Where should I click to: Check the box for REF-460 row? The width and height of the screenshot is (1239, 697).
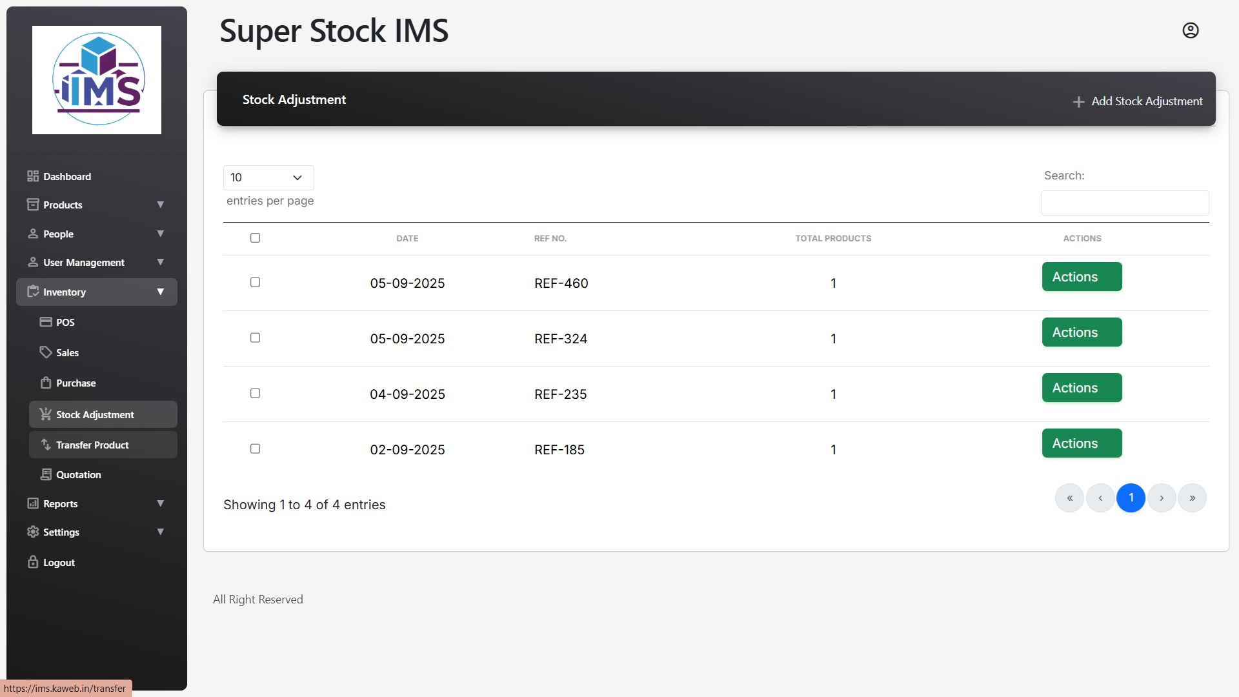point(255,282)
